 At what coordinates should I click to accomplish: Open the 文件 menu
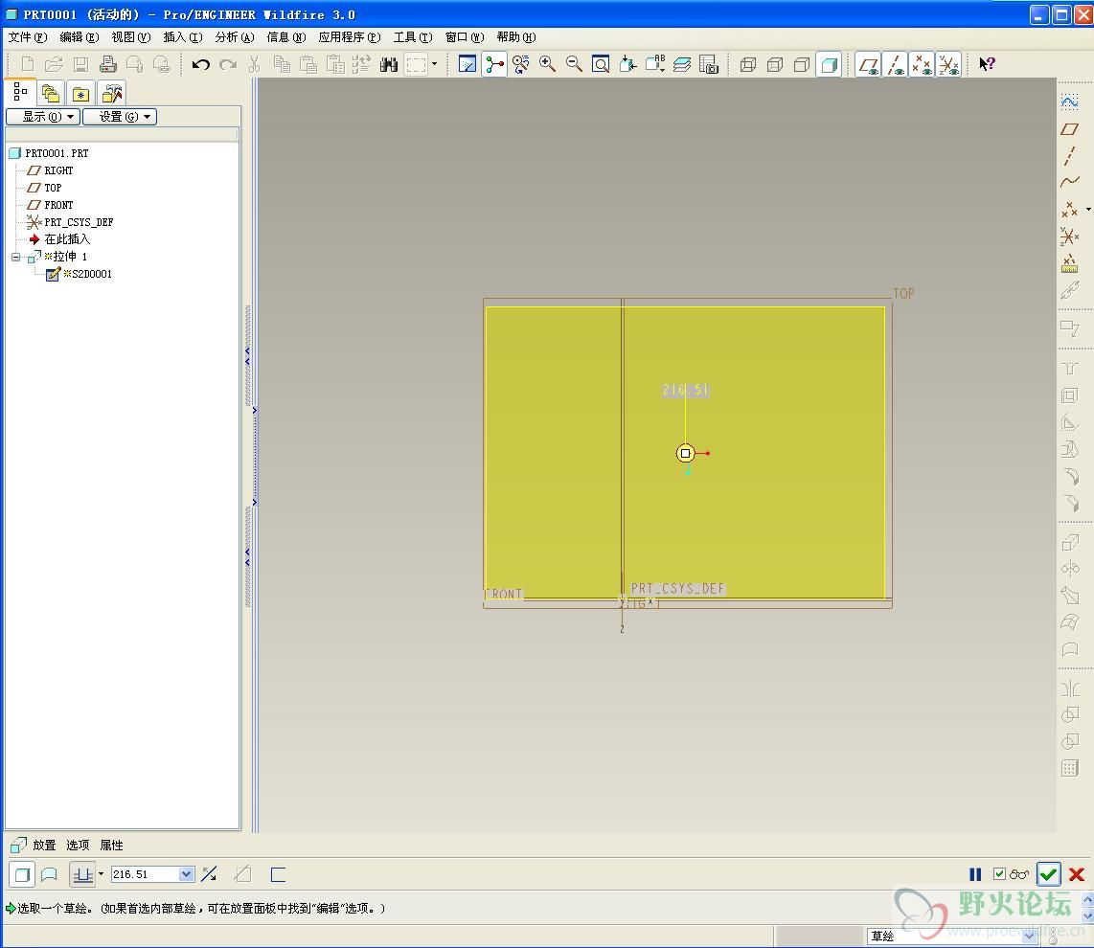point(28,37)
